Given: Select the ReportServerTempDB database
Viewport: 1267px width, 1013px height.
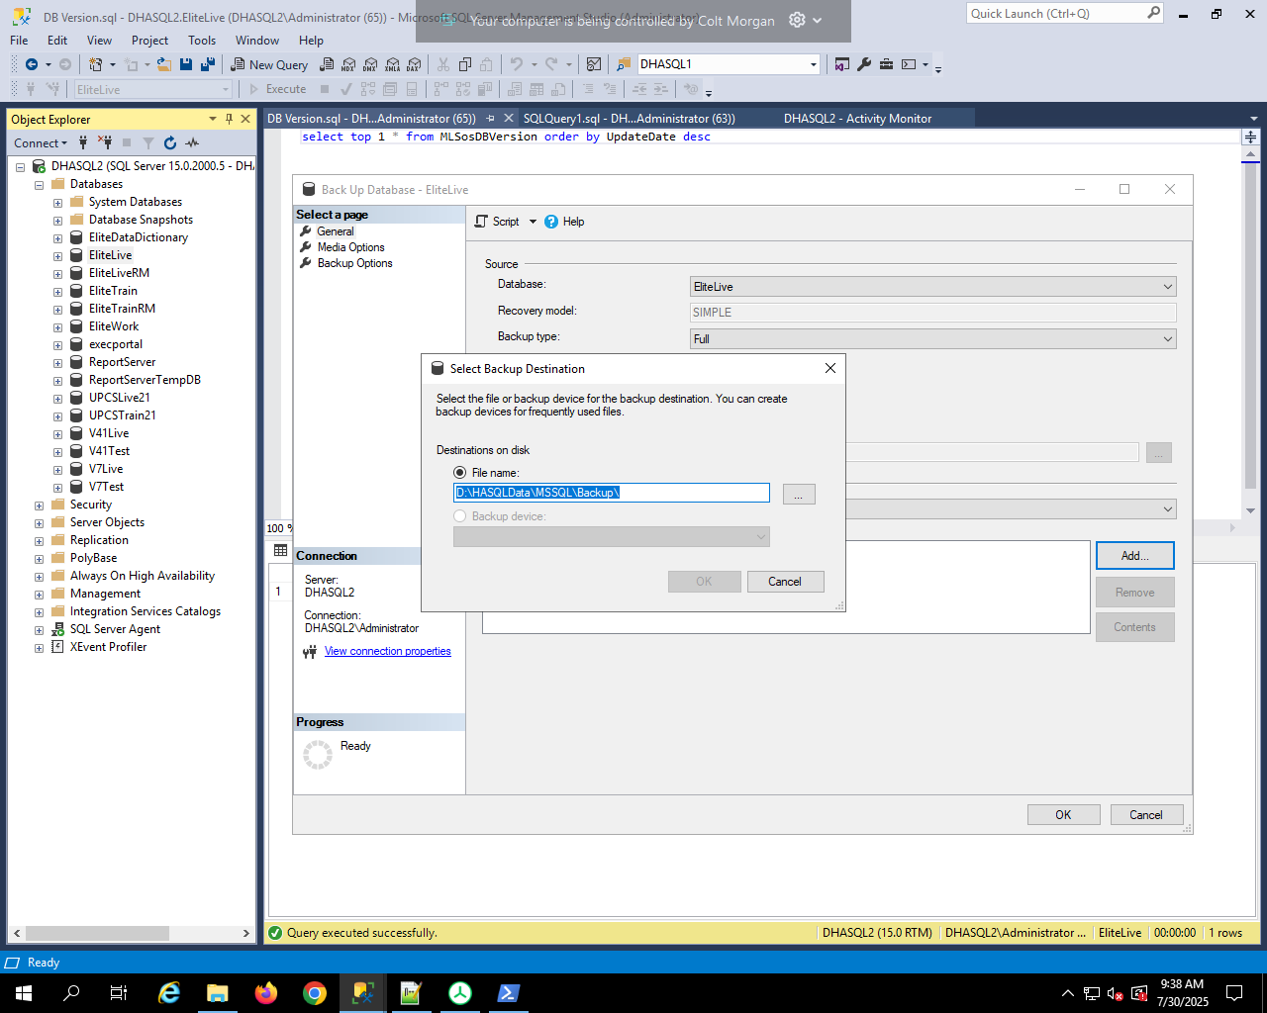Looking at the screenshot, I should [x=145, y=380].
